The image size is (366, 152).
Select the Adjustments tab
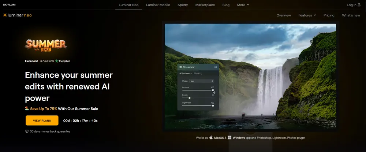pos(186,73)
